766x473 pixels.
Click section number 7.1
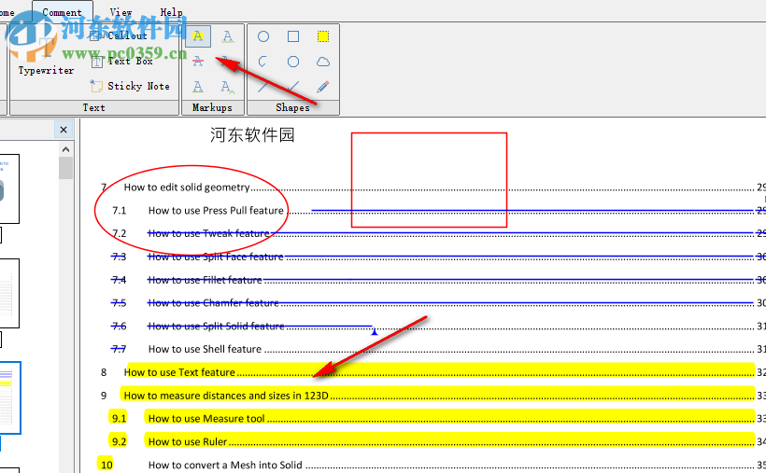pyautogui.click(x=119, y=211)
